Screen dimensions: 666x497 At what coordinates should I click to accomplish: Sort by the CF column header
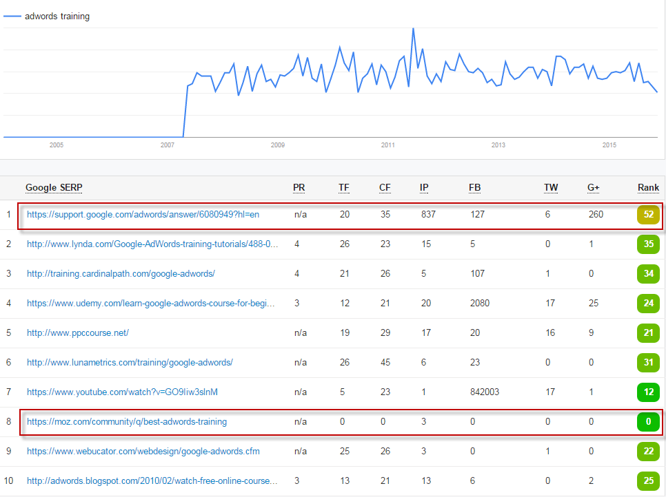(x=385, y=187)
